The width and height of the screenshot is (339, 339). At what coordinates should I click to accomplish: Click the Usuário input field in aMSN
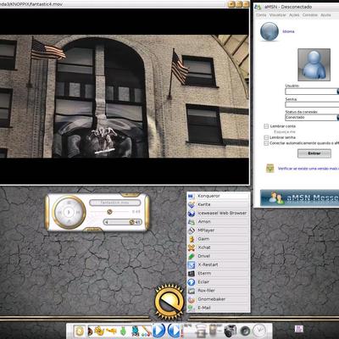[x=311, y=92]
